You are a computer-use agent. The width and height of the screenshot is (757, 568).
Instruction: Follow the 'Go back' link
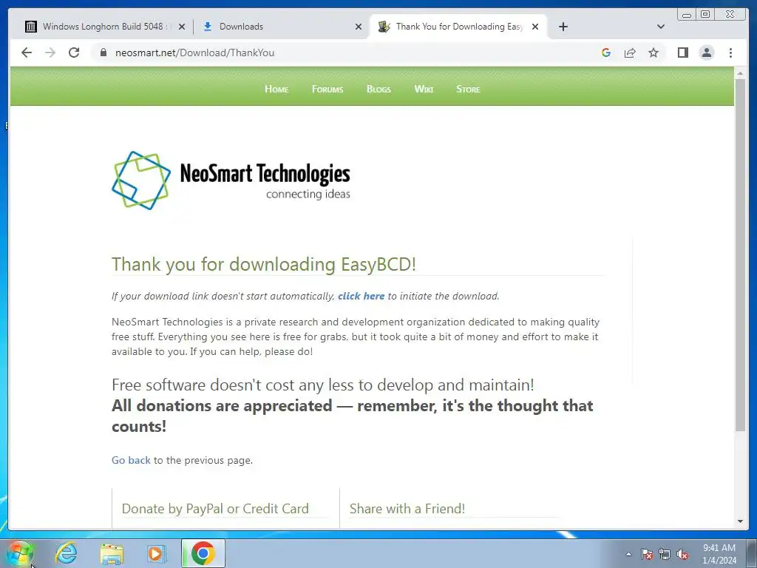point(131,460)
